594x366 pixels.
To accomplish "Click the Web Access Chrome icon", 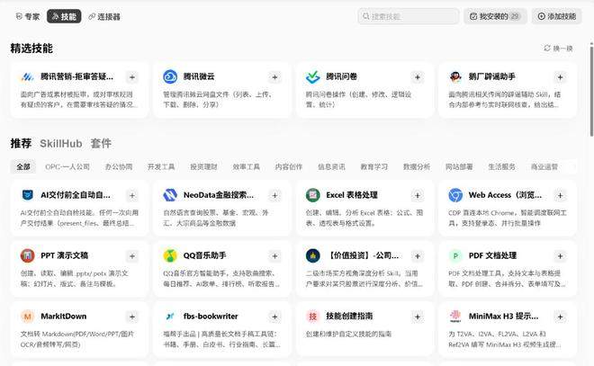I will (x=455, y=195).
